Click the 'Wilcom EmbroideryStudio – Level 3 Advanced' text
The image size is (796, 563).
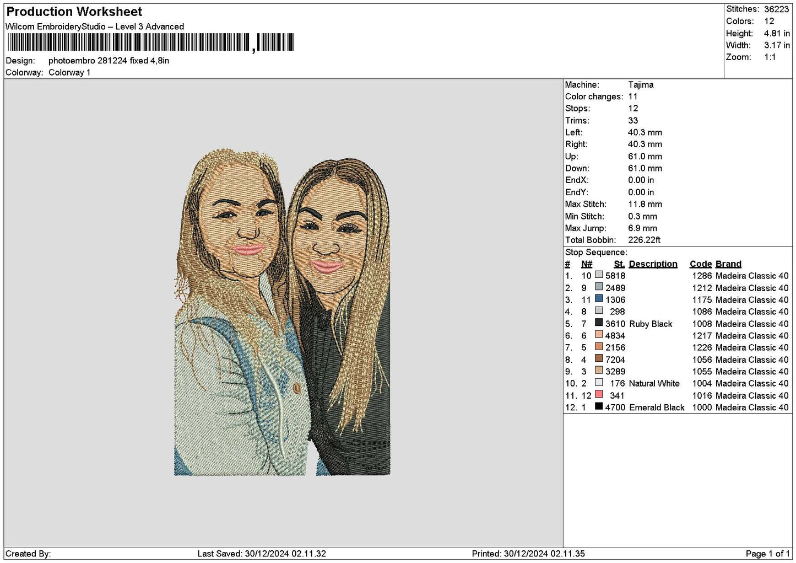click(95, 26)
